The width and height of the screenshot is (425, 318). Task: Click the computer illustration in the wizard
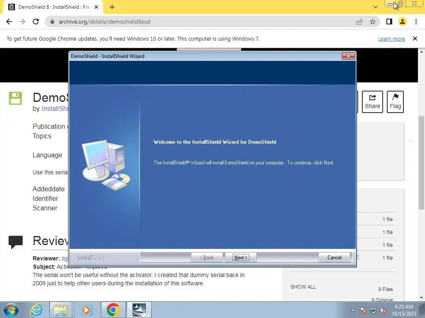(106, 165)
